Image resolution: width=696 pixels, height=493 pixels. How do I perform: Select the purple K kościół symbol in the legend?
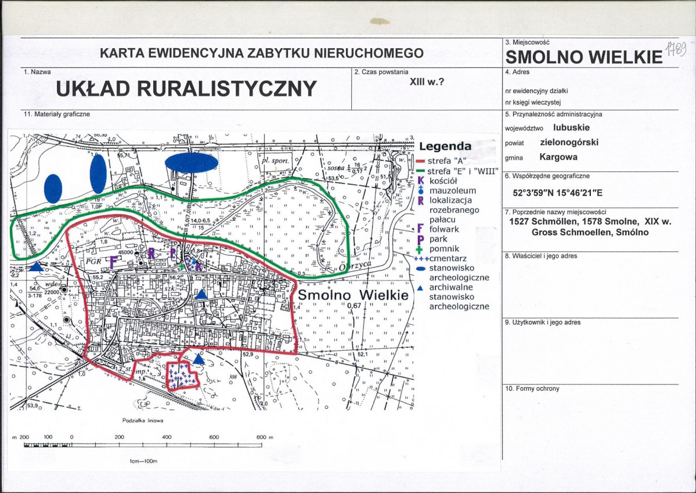click(421, 181)
